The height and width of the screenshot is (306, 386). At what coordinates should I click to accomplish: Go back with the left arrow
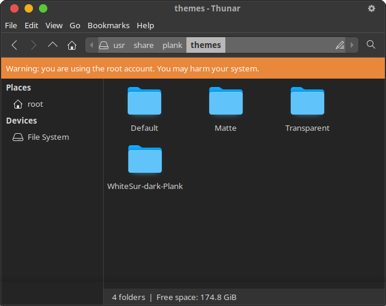click(14, 45)
